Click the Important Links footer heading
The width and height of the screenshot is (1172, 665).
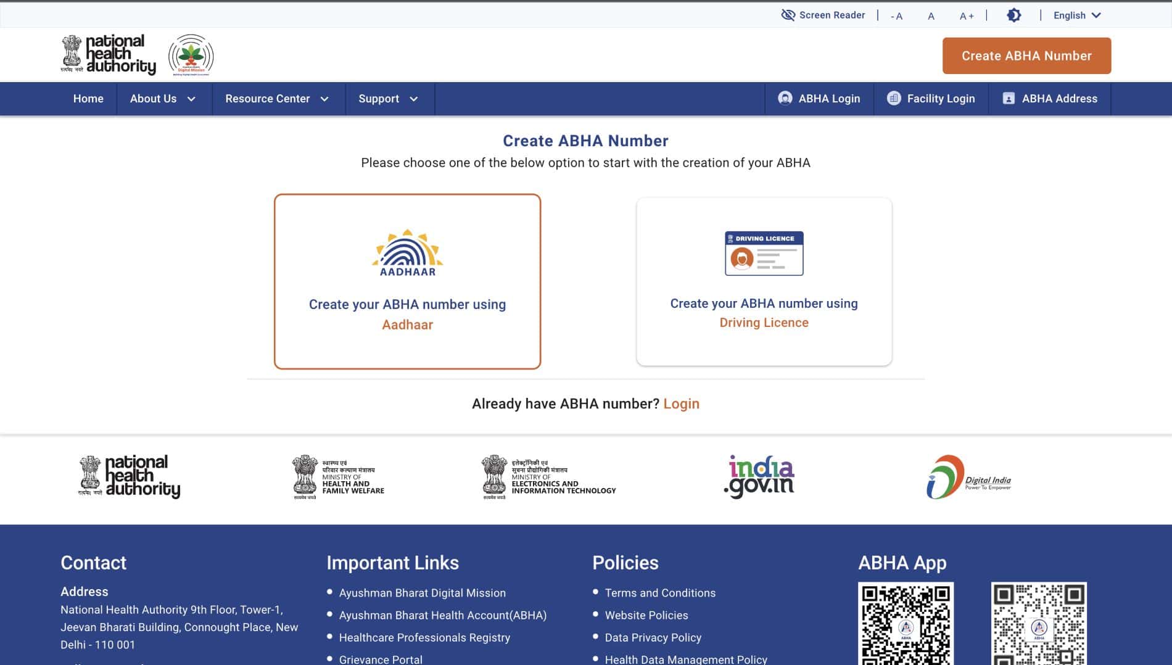[392, 563]
